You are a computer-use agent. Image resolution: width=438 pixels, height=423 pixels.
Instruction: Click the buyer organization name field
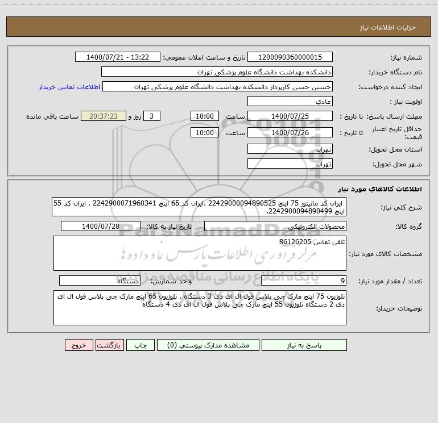[x=217, y=72]
